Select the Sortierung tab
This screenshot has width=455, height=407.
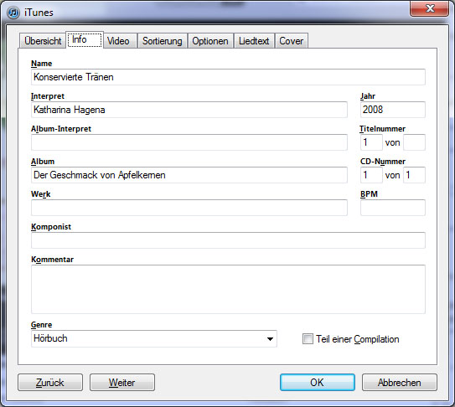163,41
